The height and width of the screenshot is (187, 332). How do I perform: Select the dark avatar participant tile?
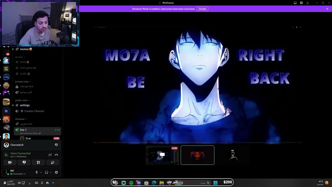coord(233,155)
